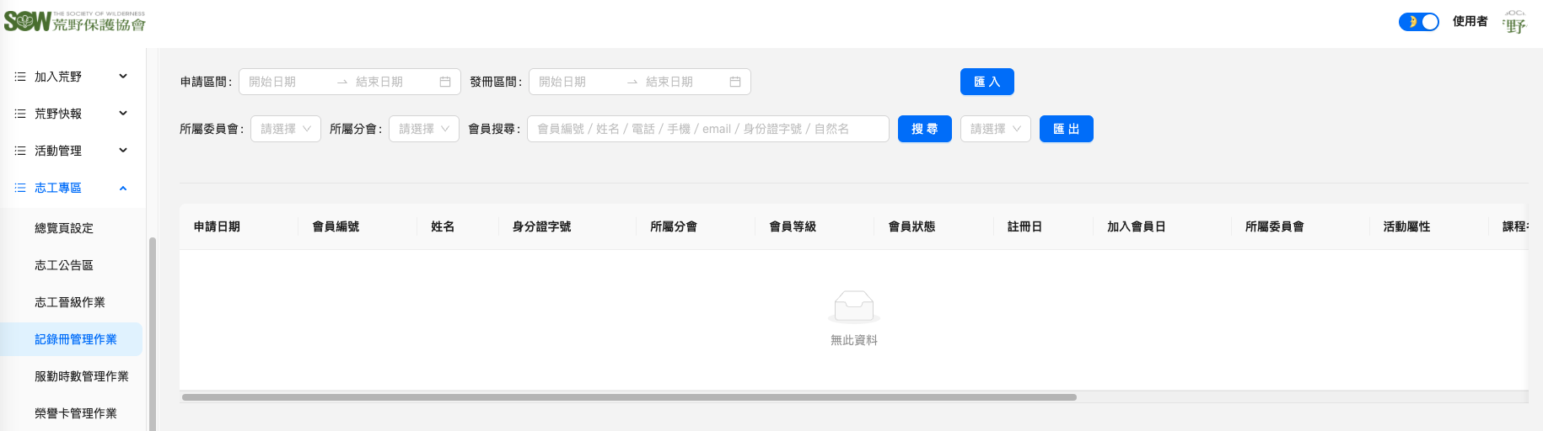The width and height of the screenshot is (1543, 431).
Task: Open 服勤時數管理作業 in sidebar
Action: pos(81,376)
